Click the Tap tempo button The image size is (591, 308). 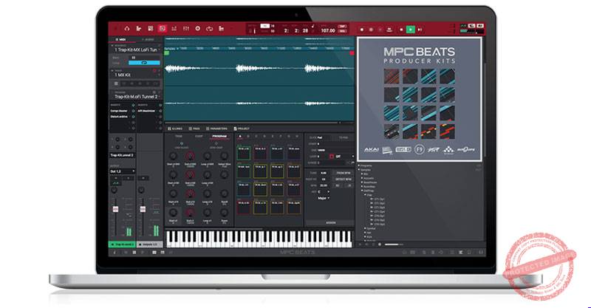tap(342, 27)
